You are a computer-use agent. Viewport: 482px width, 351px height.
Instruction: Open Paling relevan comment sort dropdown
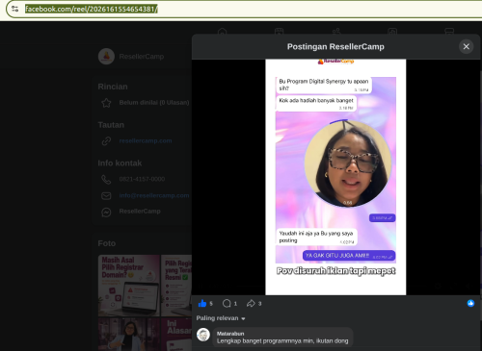coord(221,318)
